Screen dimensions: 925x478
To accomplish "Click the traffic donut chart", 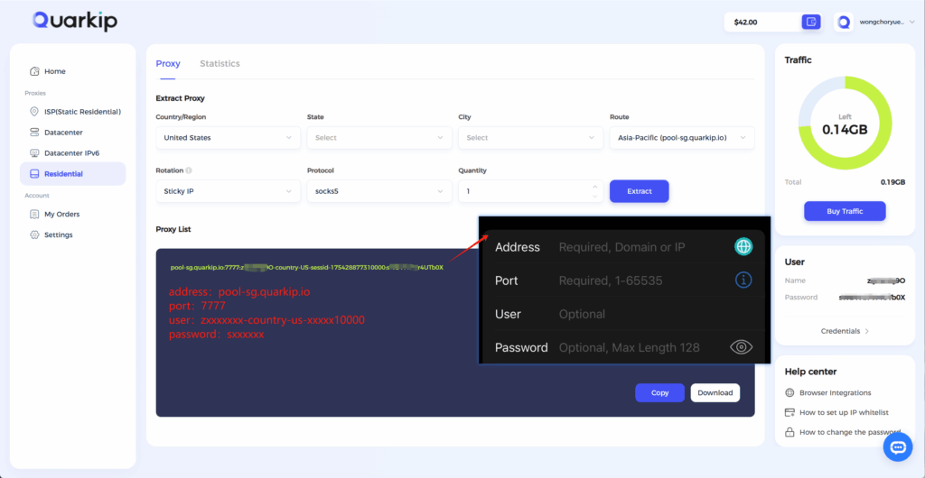I will point(845,123).
